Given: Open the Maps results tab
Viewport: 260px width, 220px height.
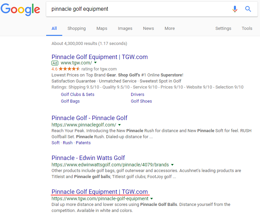Looking at the screenshot, I should (102, 29).
